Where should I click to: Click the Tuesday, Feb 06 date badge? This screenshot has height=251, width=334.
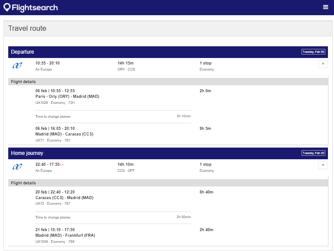click(x=313, y=51)
